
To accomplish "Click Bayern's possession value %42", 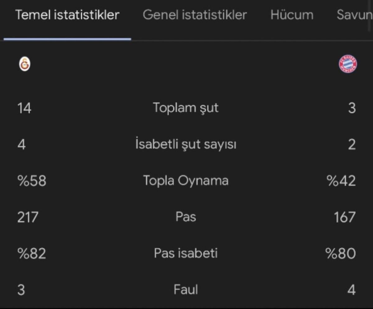I will coord(341,181).
